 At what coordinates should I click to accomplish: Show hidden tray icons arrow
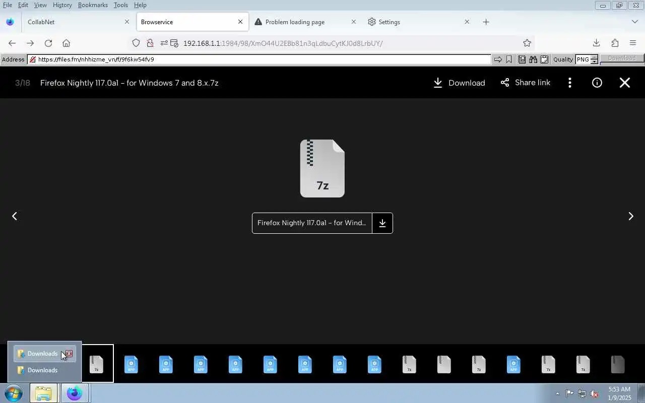(557, 393)
